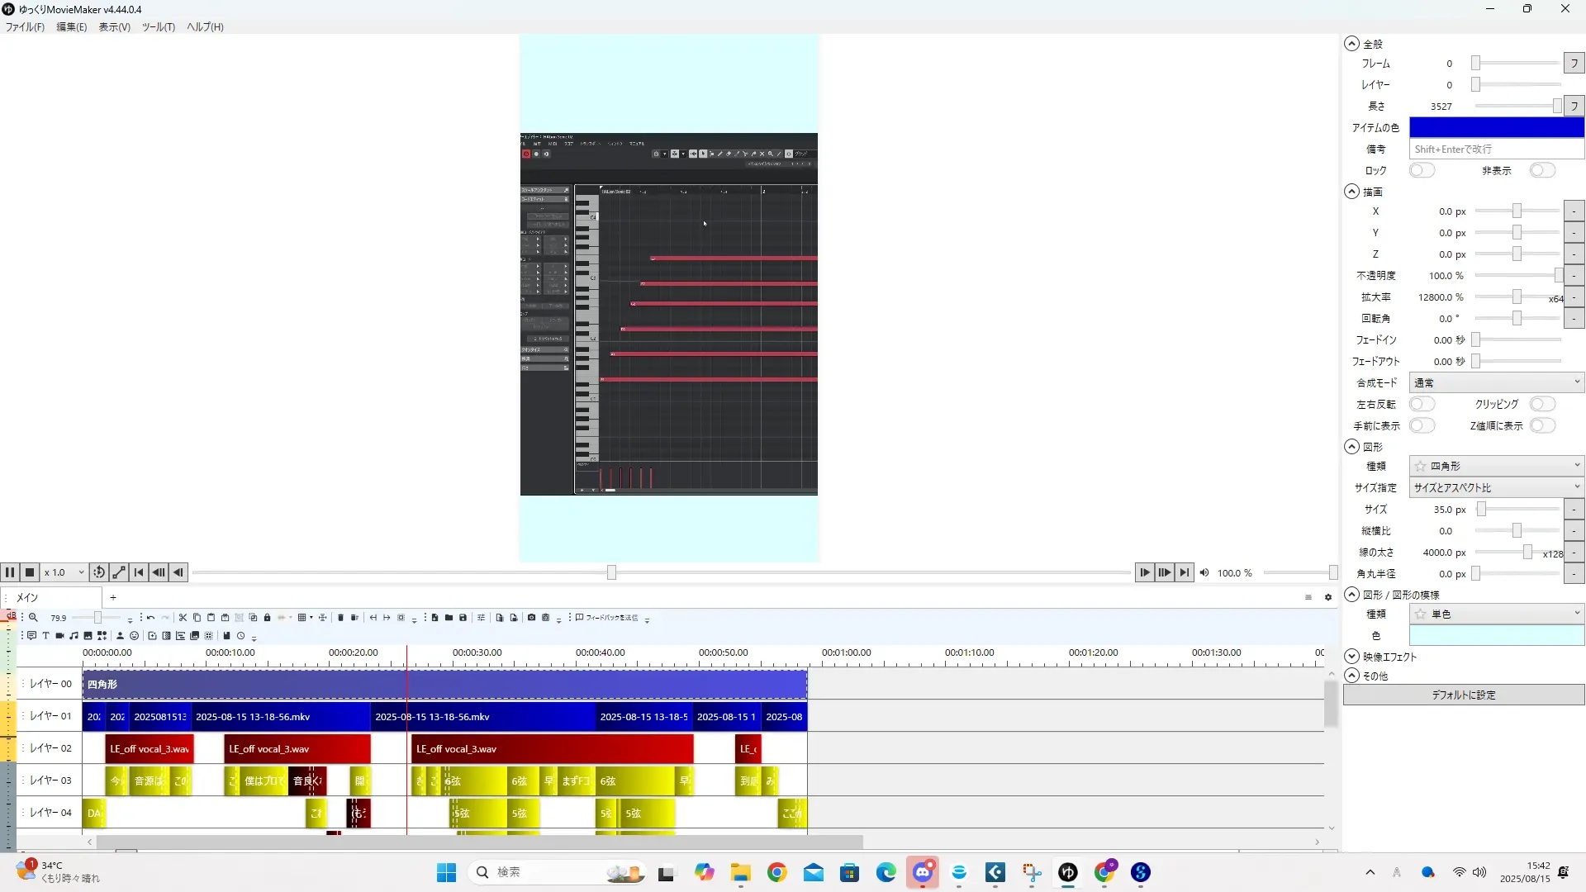Expand the 映像エフェクト section
This screenshot has width=1586, height=892.
click(1352, 657)
